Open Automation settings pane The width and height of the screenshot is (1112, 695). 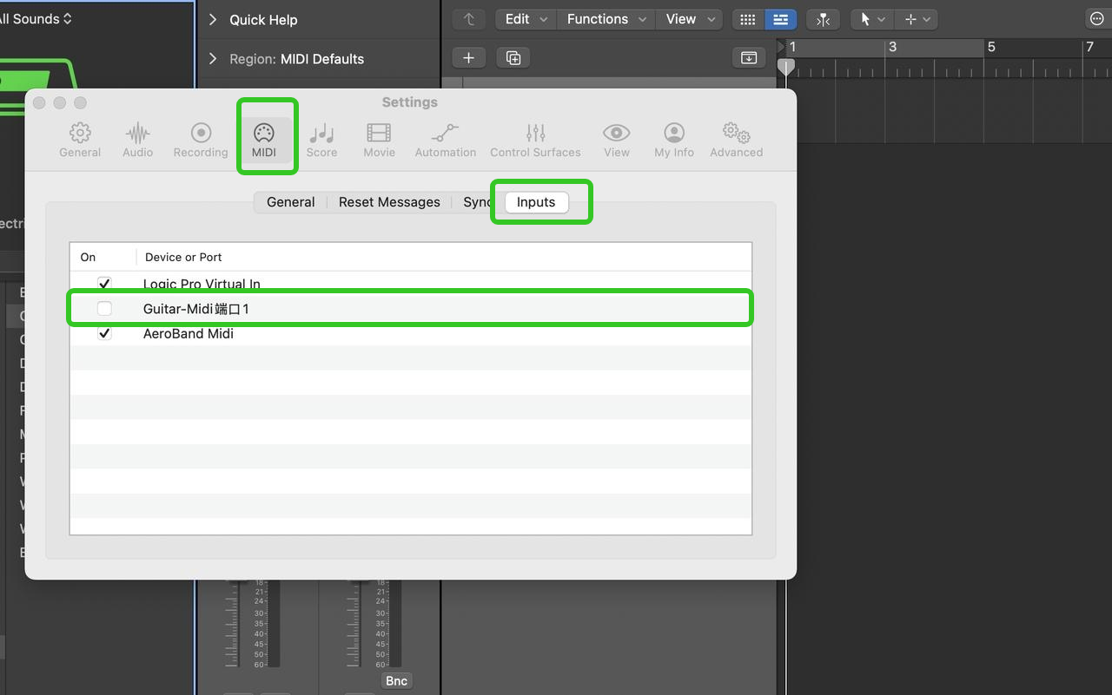click(x=445, y=140)
